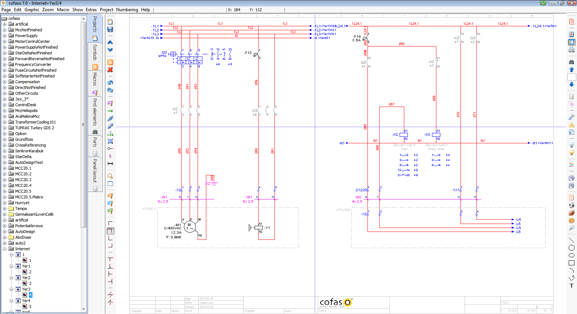
Task: Select the rectangle drawing tool
Action: tap(572, 263)
